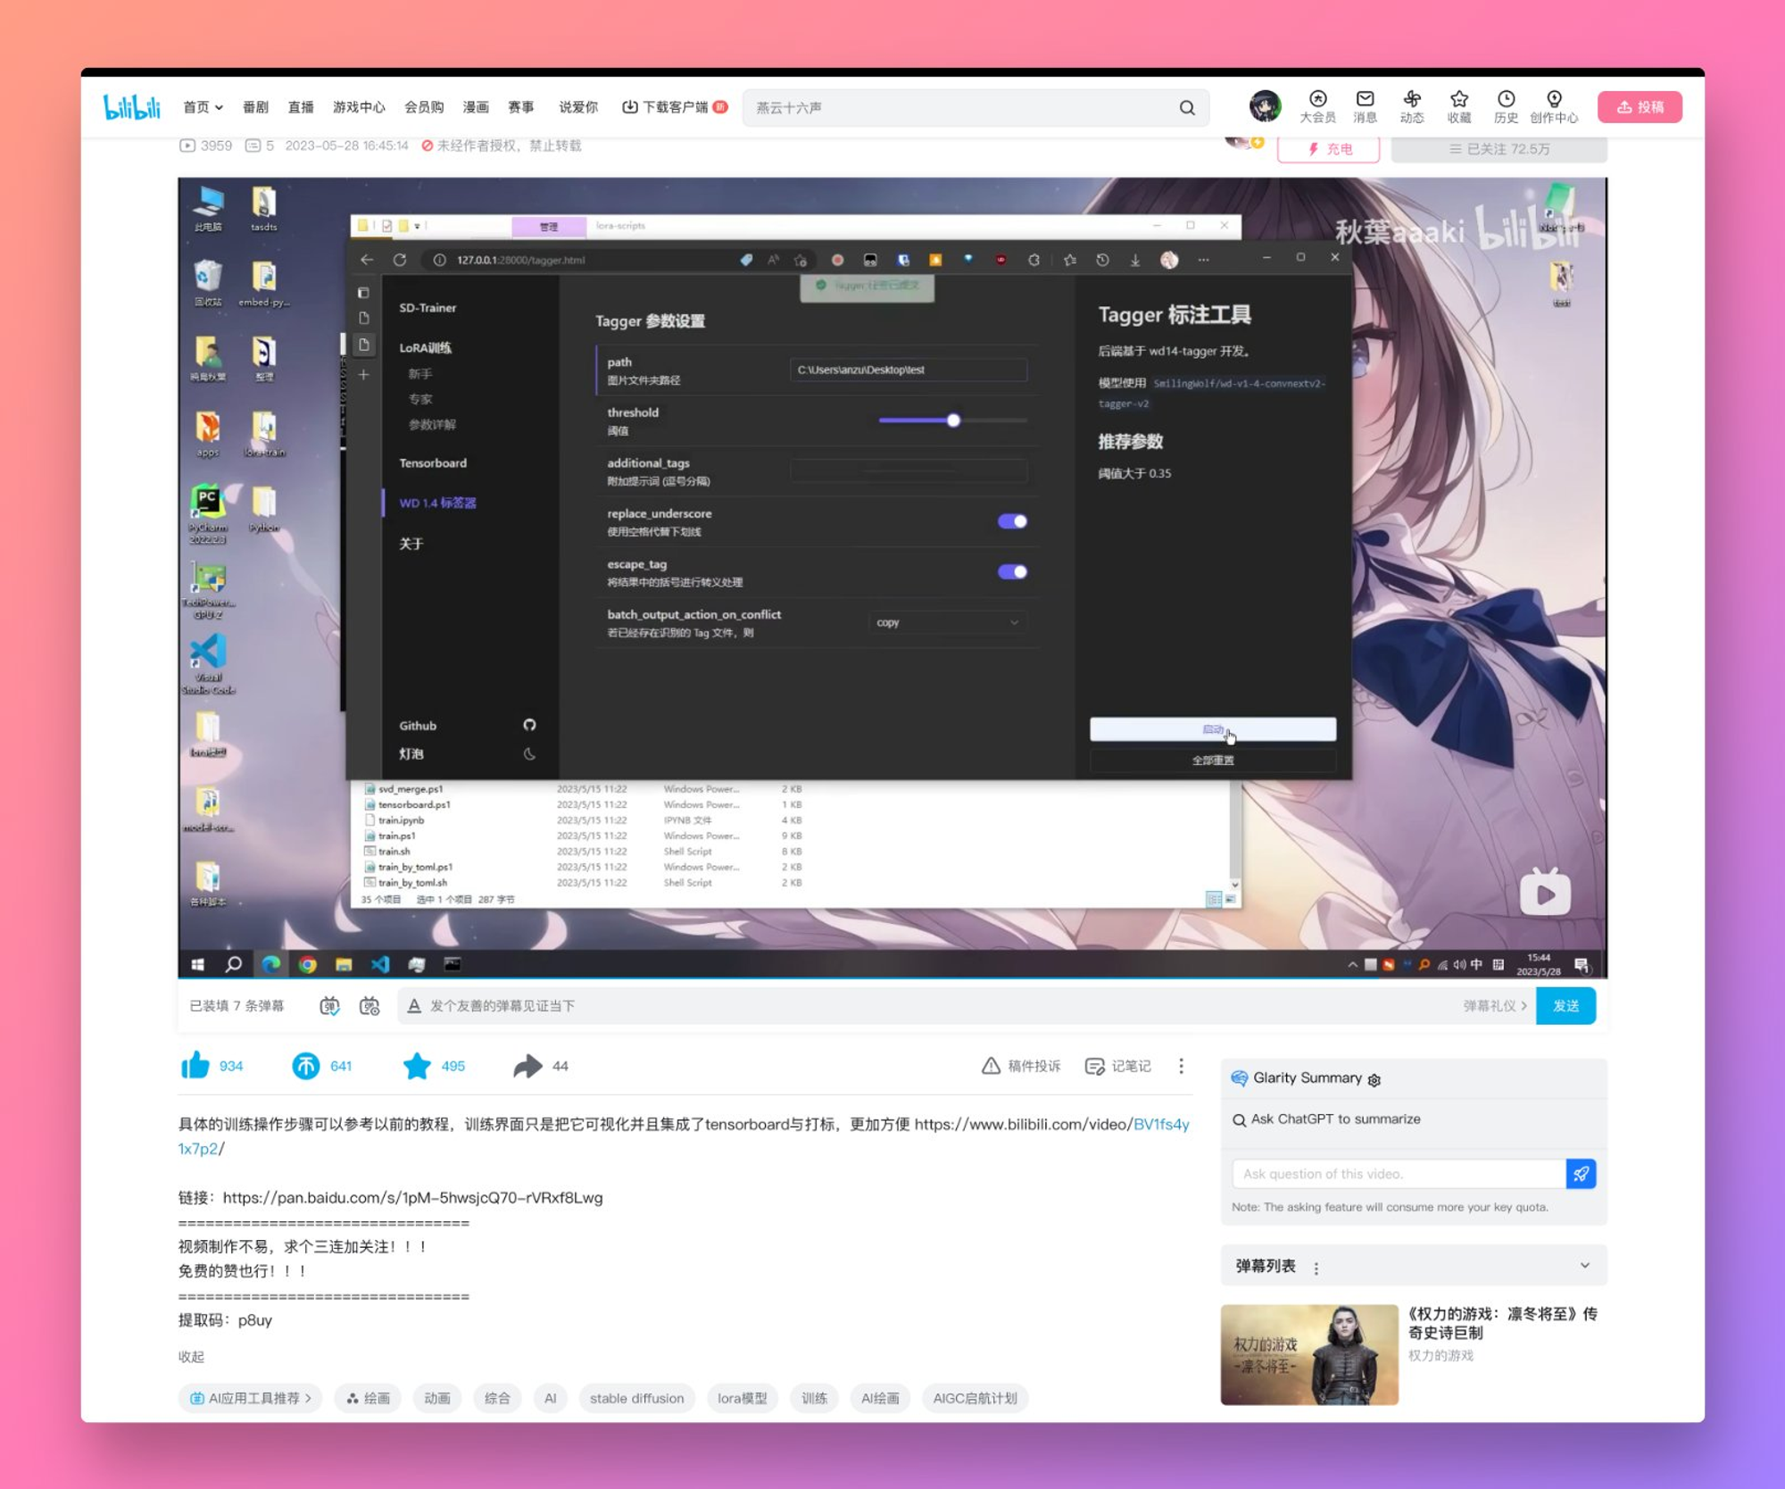Click Windows Start button in video
The height and width of the screenshot is (1489, 1785).
pos(198,964)
